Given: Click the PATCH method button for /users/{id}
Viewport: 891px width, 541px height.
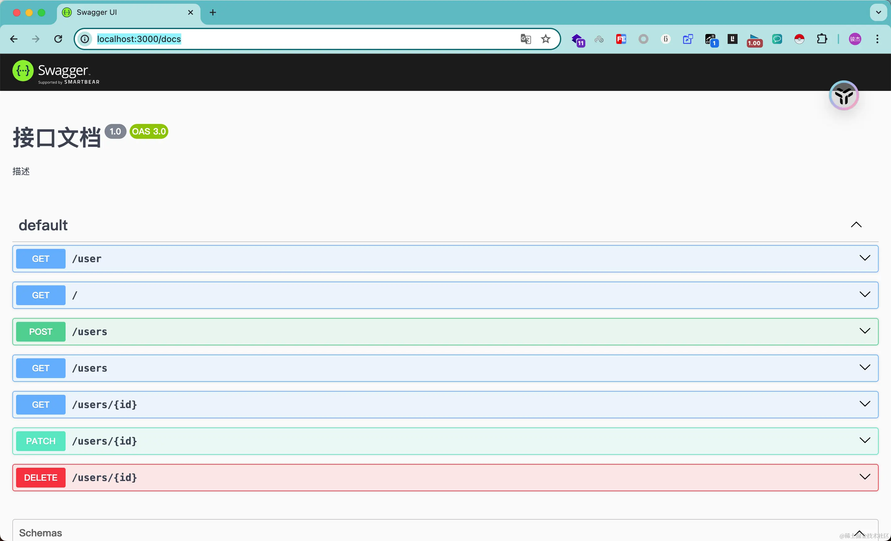Looking at the screenshot, I should (41, 441).
